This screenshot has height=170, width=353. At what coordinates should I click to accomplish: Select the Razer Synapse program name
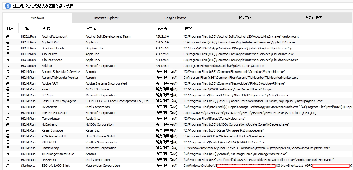tap(52, 130)
